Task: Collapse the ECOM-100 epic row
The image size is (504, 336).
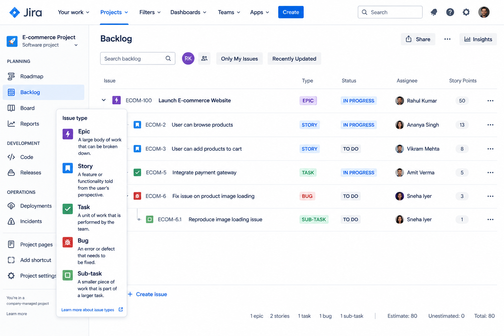Action: (104, 100)
